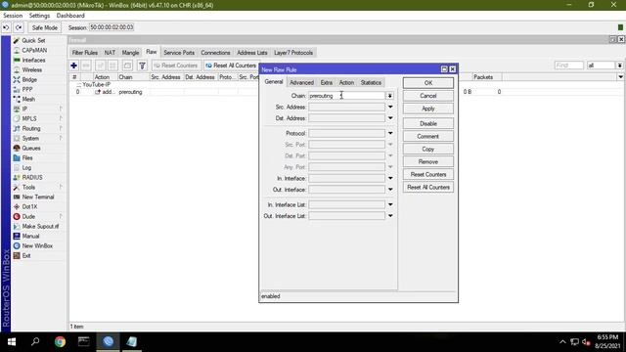Open Log in the sidebar

point(26,167)
